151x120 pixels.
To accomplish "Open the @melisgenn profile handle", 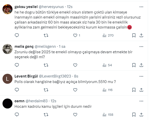I will pos(46,46).
